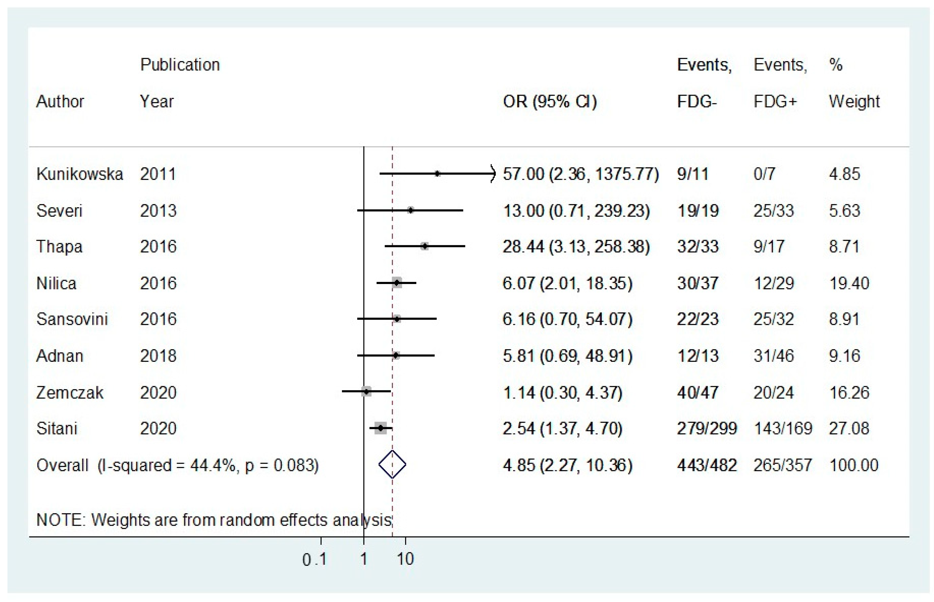Click the 10 axis tick label

[405, 559]
